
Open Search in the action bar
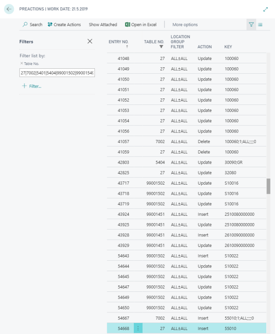coord(33,25)
